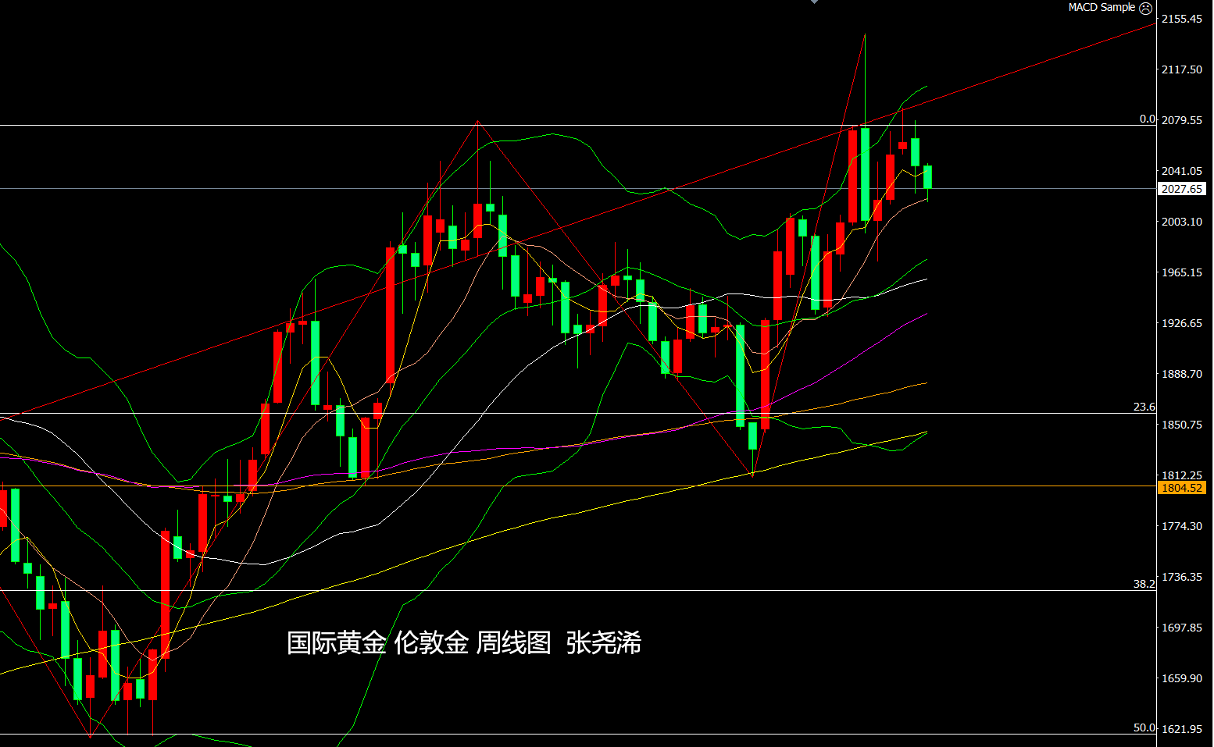
Task: Click the sad-face expert advisor status icon
Action: tap(1145, 8)
